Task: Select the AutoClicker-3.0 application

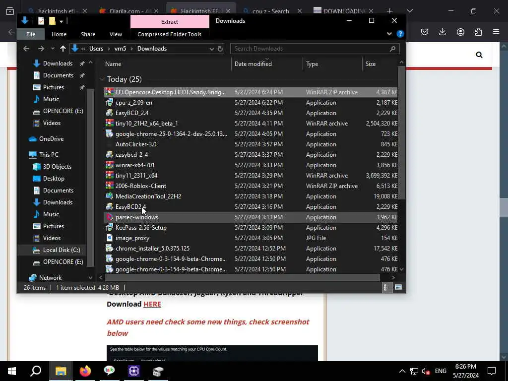Action: click(x=136, y=144)
